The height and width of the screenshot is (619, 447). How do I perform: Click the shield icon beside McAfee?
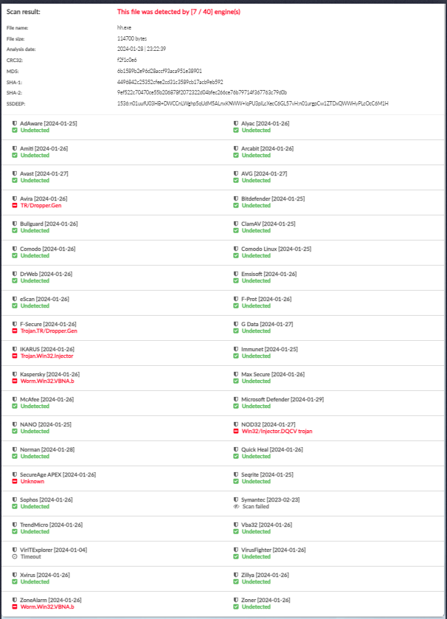coord(15,399)
